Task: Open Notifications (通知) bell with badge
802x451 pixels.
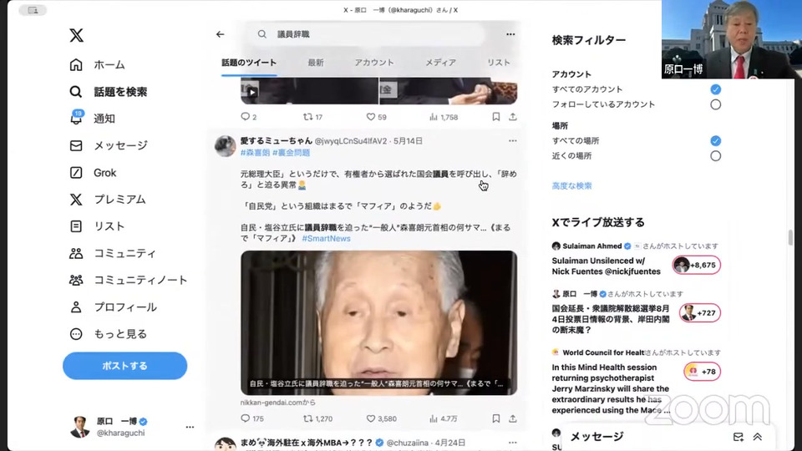Action: [x=92, y=118]
